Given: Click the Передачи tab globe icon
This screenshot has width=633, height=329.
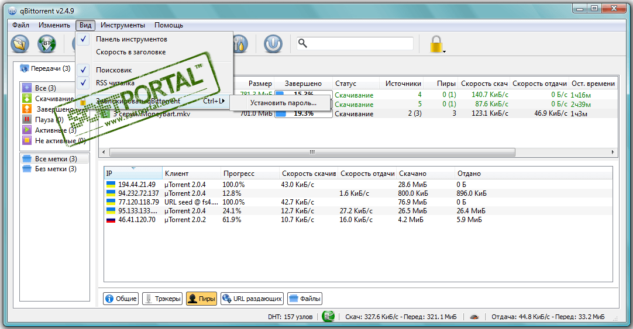Looking at the screenshot, I should [x=25, y=68].
